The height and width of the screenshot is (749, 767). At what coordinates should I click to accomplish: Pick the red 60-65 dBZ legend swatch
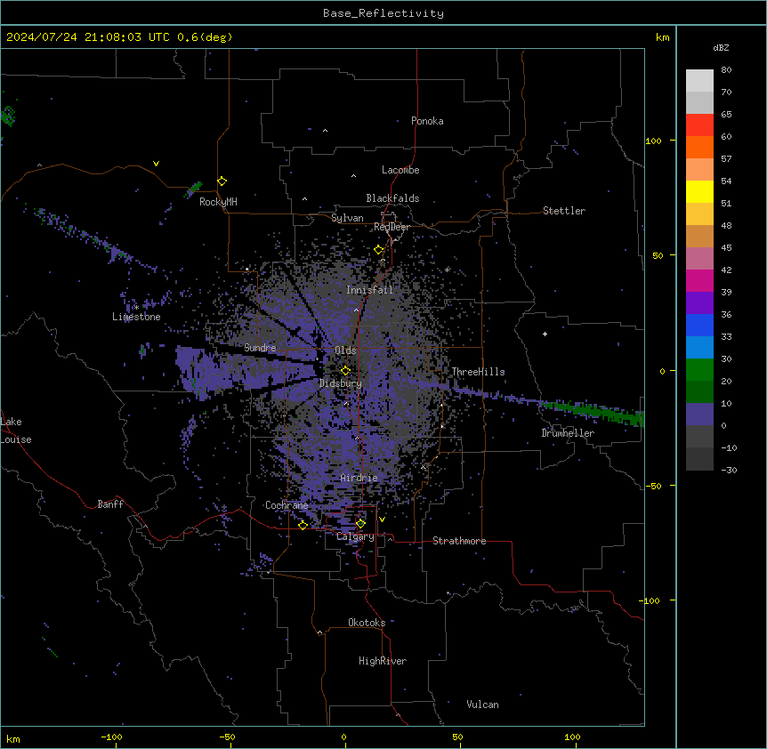tap(699, 125)
